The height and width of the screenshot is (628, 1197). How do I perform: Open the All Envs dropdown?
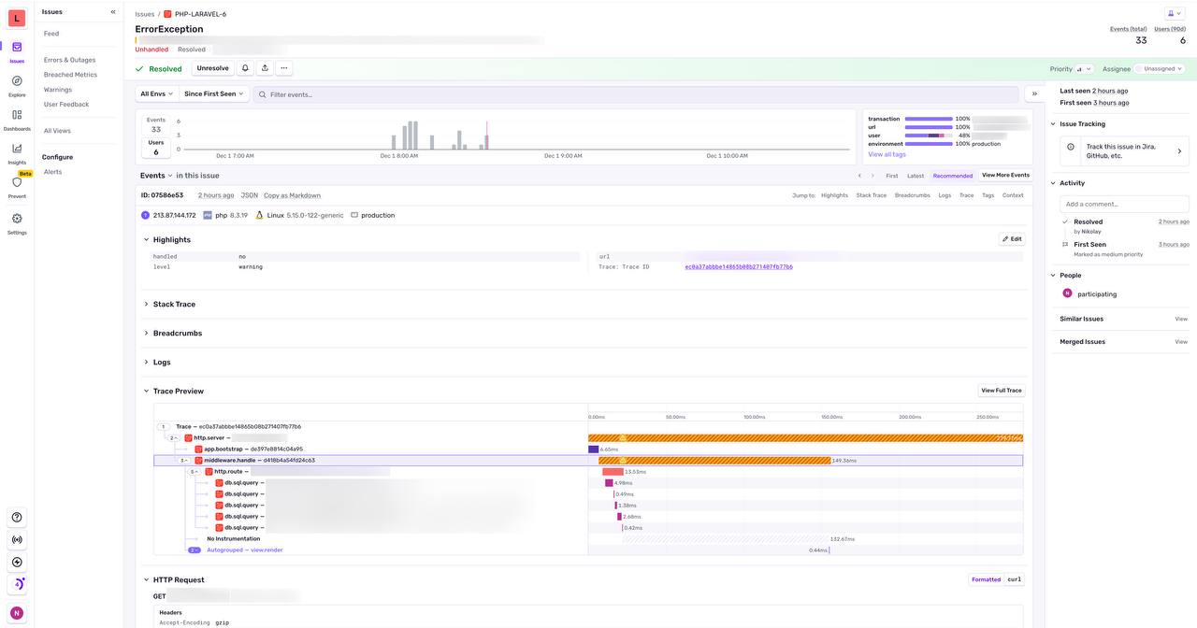[x=156, y=93]
